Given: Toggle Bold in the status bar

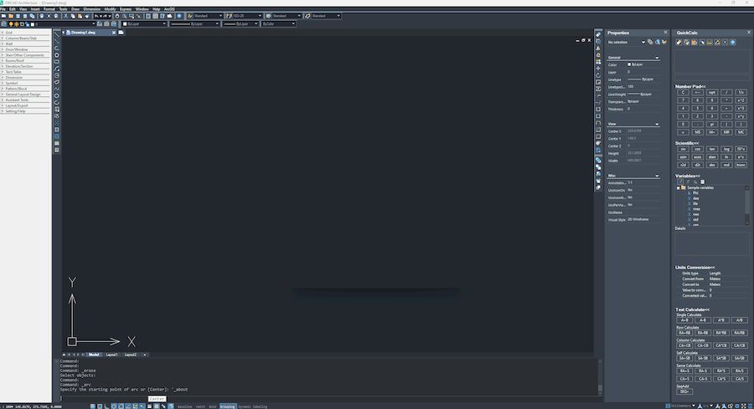Looking at the screenshot, I should coord(213,406).
